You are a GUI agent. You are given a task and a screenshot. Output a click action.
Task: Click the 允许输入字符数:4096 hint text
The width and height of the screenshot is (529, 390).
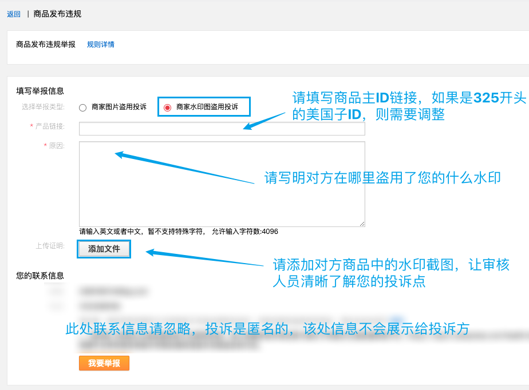(x=245, y=232)
